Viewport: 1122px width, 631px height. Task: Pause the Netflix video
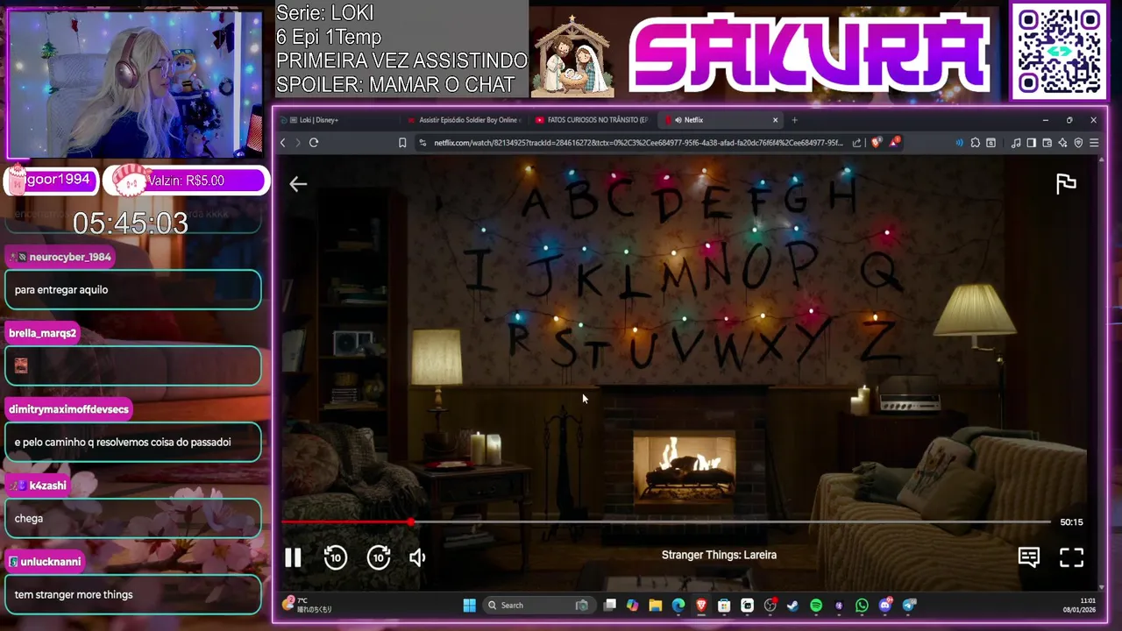coord(293,557)
